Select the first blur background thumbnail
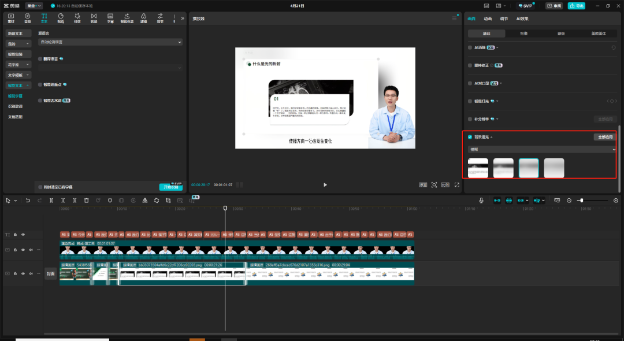This screenshot has width=624, height=341. pyautogui.click(x=478, y=168)
